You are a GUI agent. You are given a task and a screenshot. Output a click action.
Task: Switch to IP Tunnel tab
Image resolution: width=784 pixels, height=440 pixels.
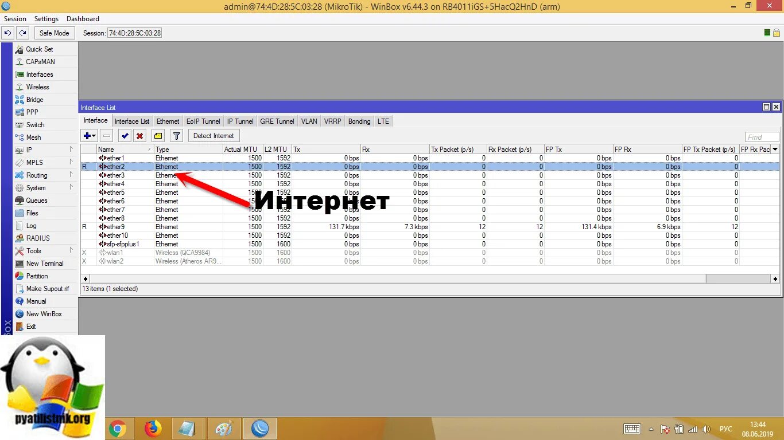[240, 121]
